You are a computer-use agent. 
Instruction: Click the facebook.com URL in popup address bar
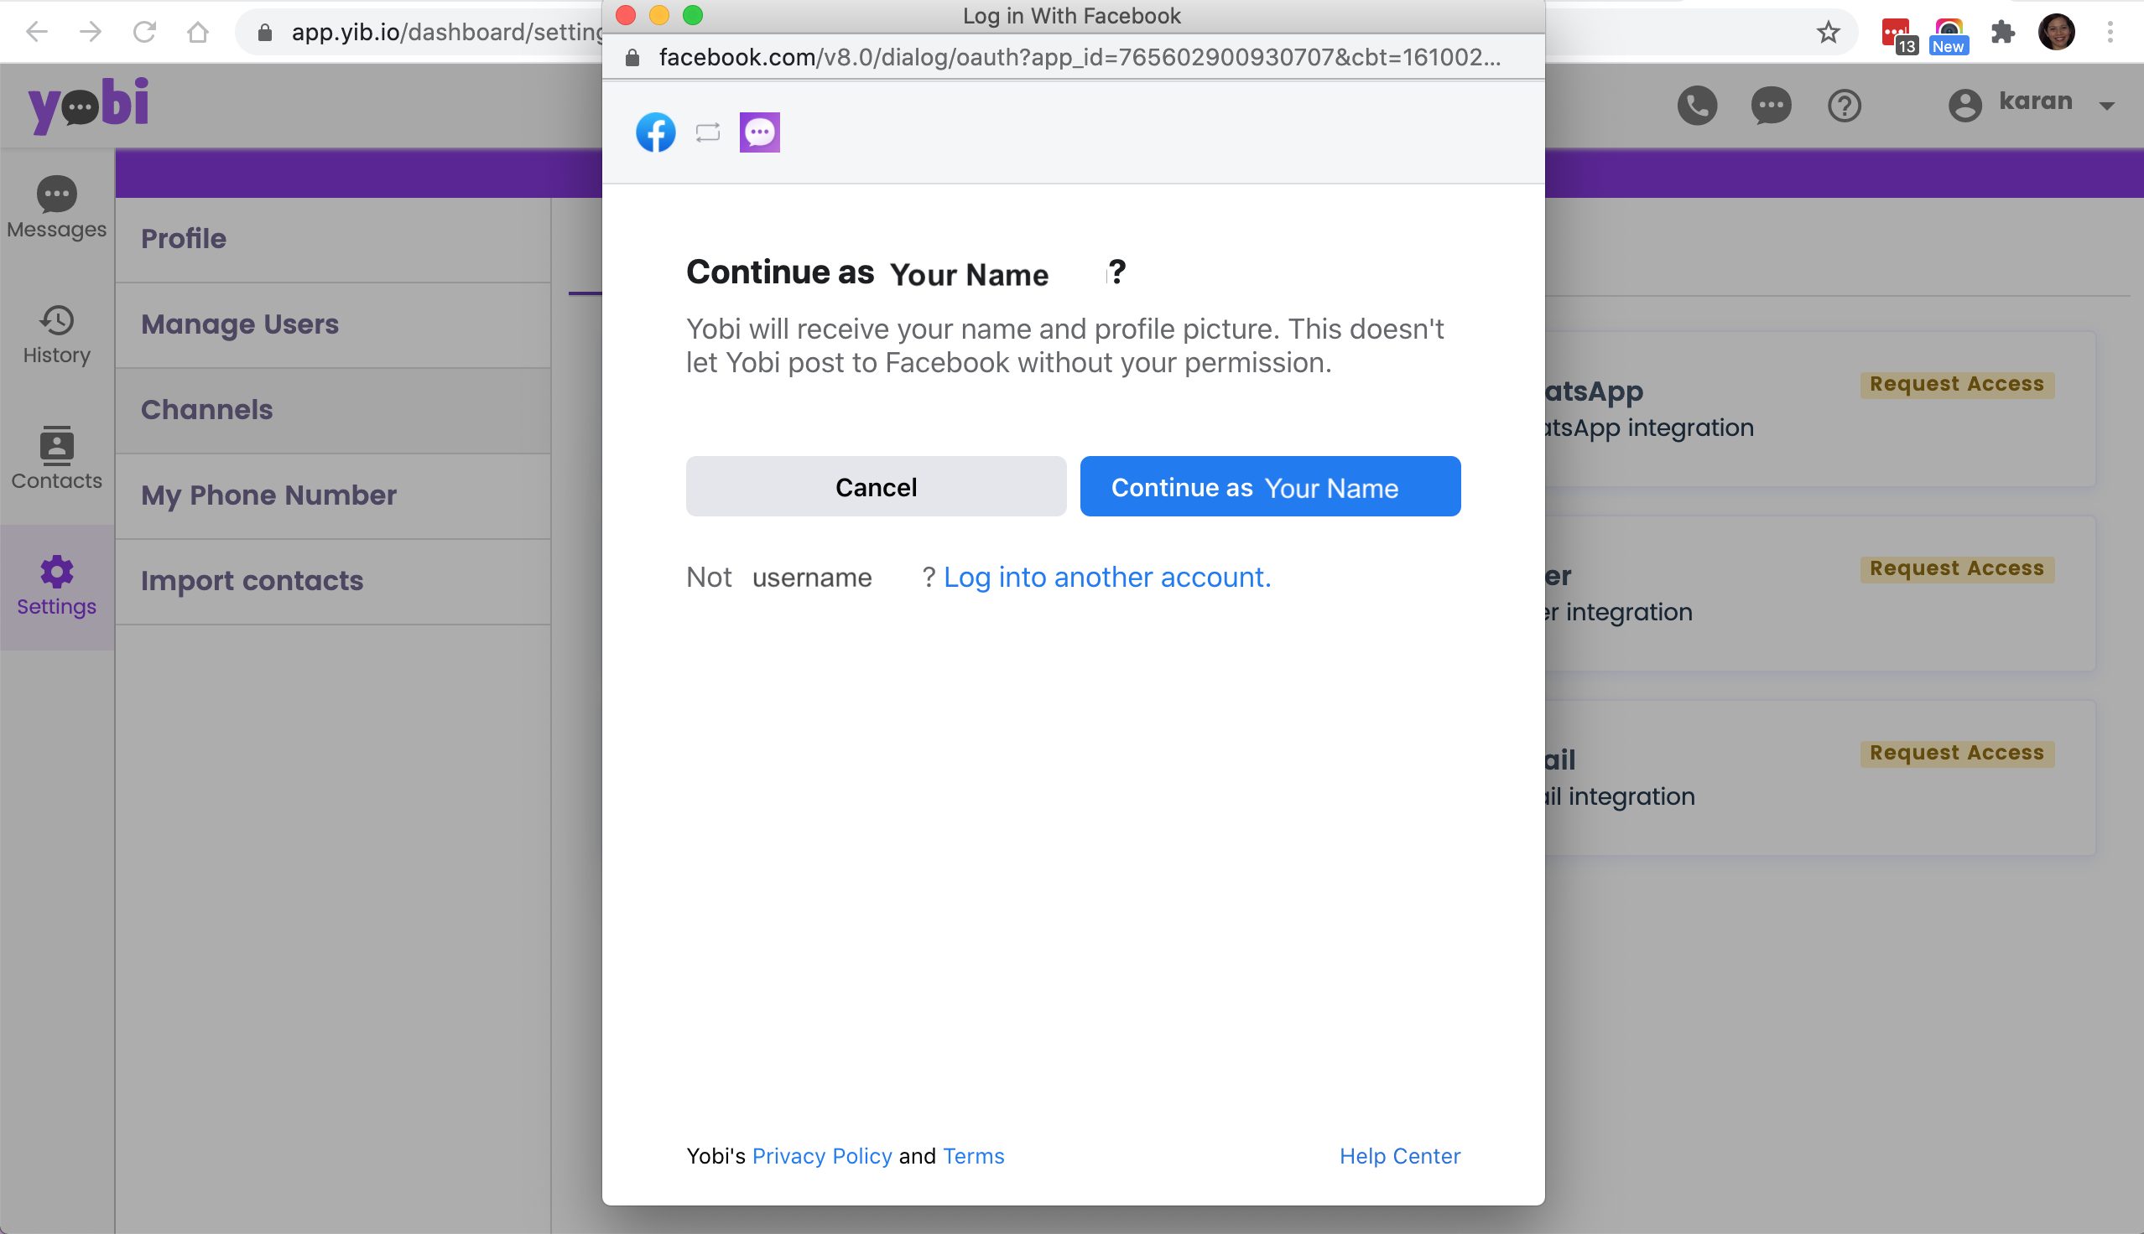[x=1080, y=58]
